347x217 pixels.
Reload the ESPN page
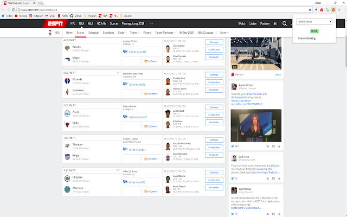click(13, 10)
